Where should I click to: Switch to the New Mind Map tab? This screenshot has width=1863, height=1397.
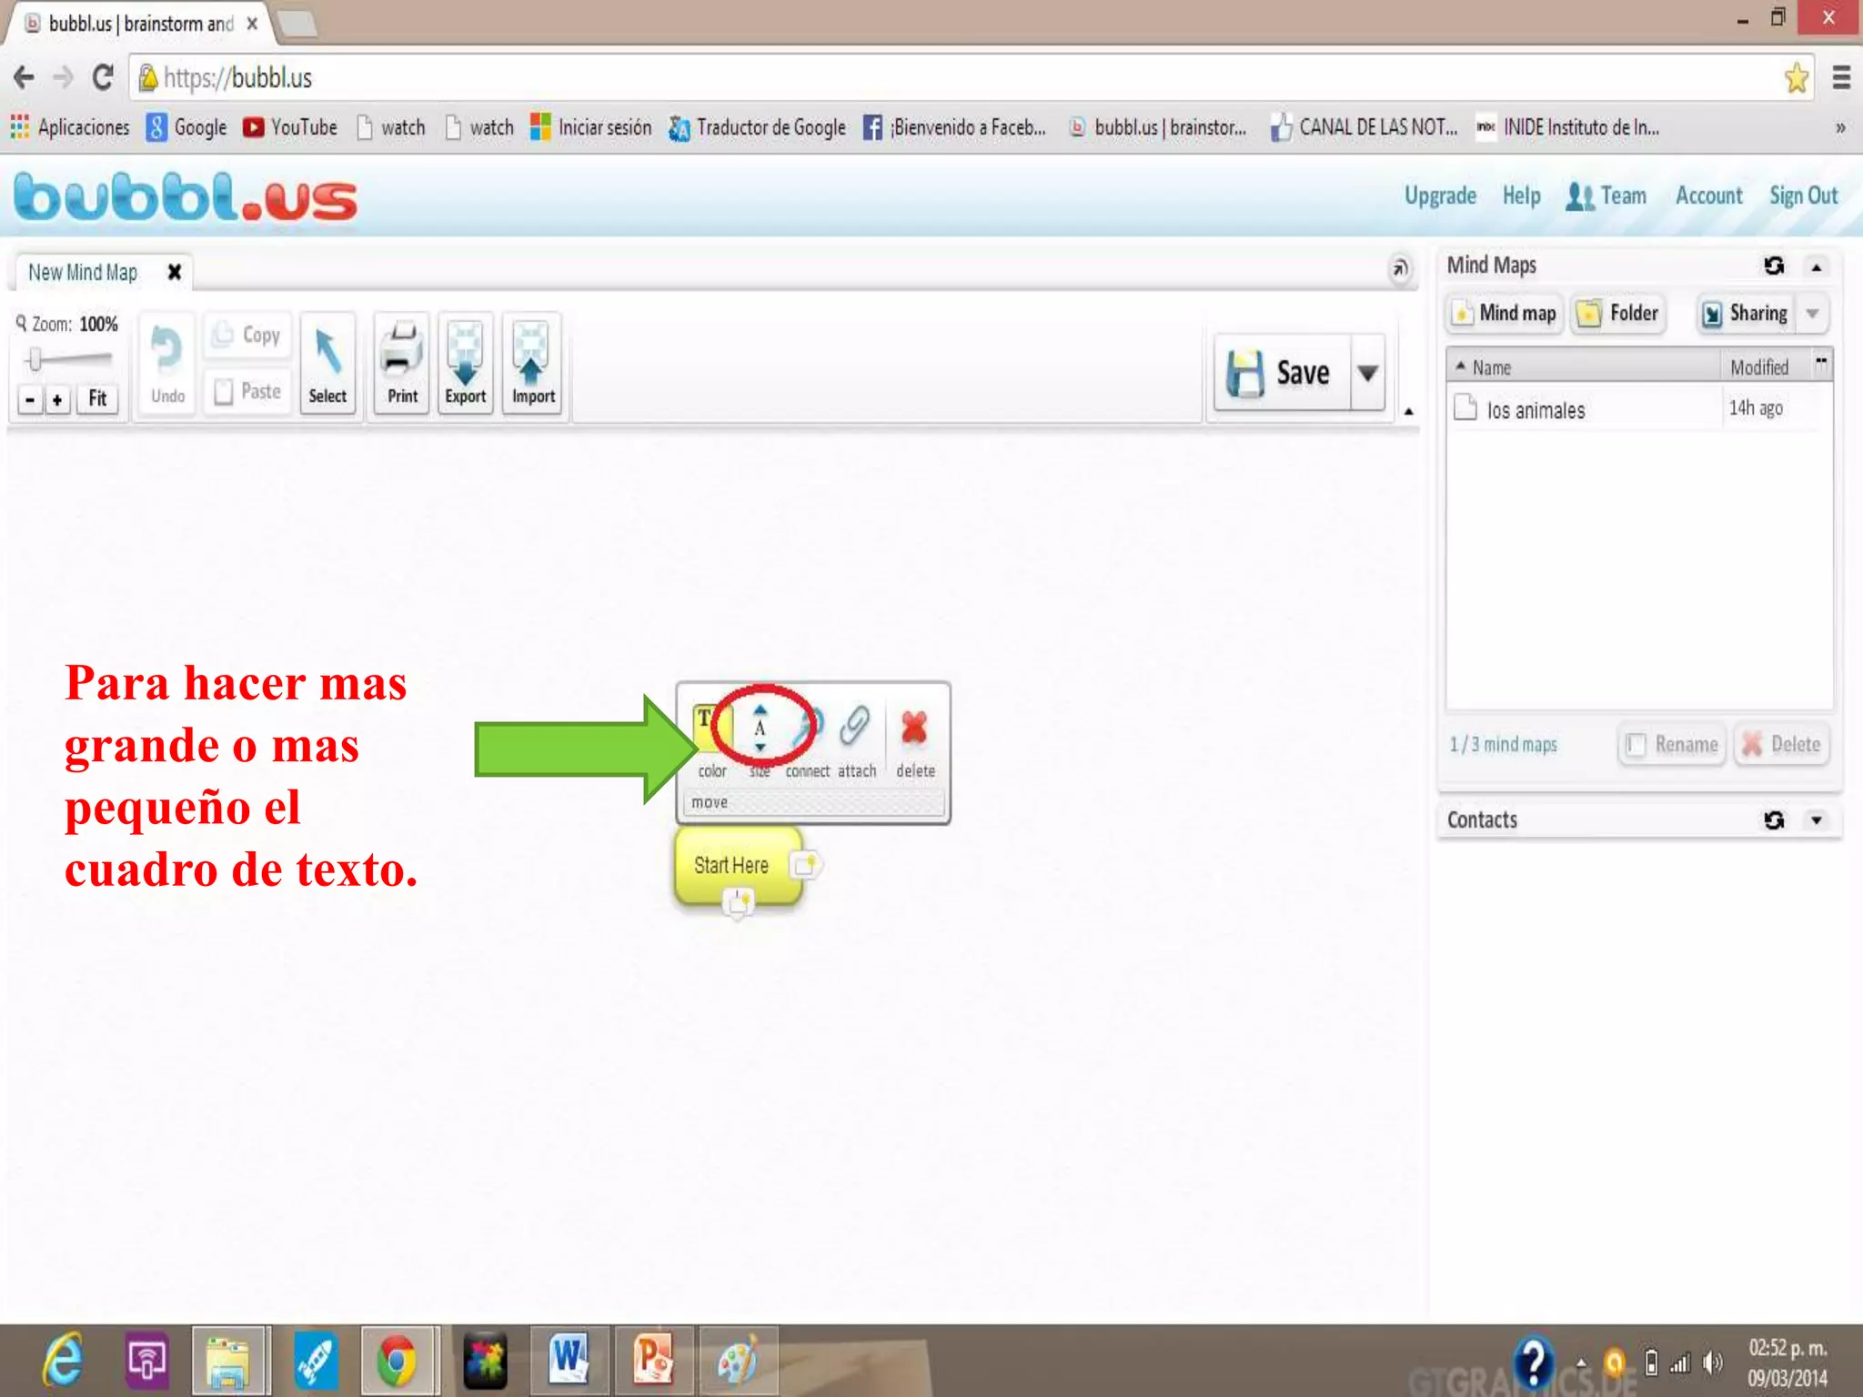click(x=83, y=272)
